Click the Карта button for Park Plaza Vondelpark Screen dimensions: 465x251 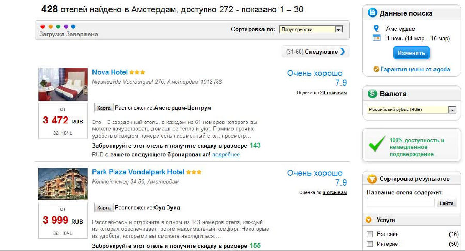coord(104,208)
